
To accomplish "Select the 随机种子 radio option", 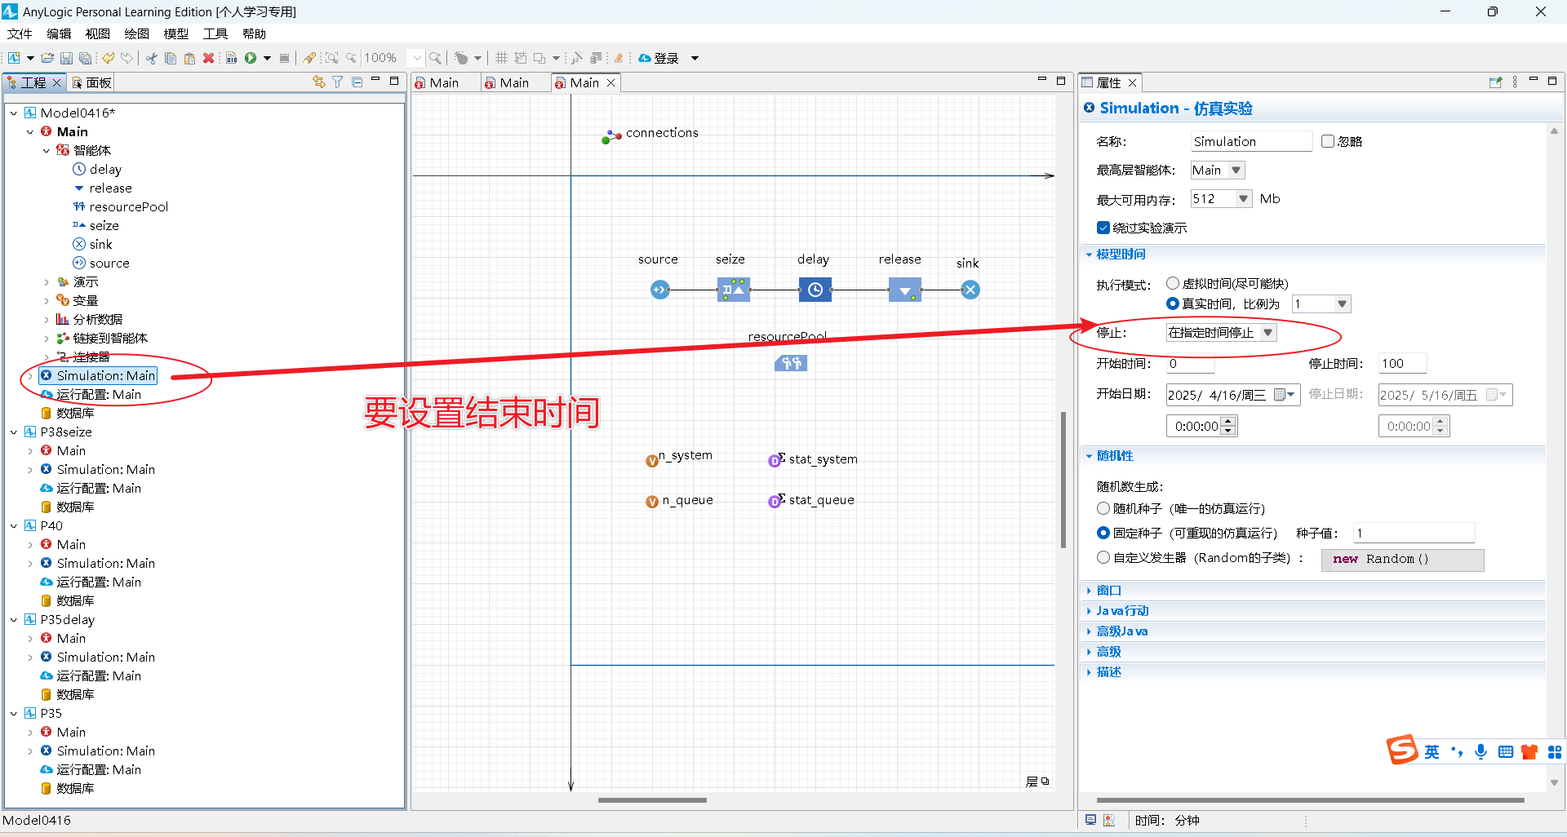I will 1103,508.
